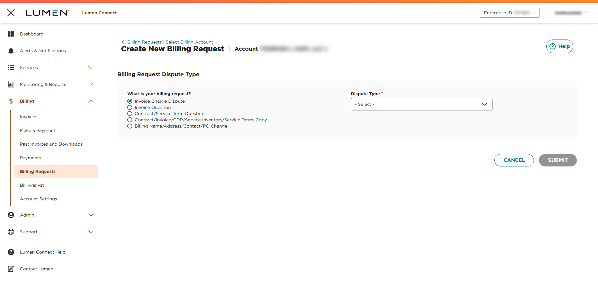Open the Dispute Type dropdown

[x=421, y=104]
